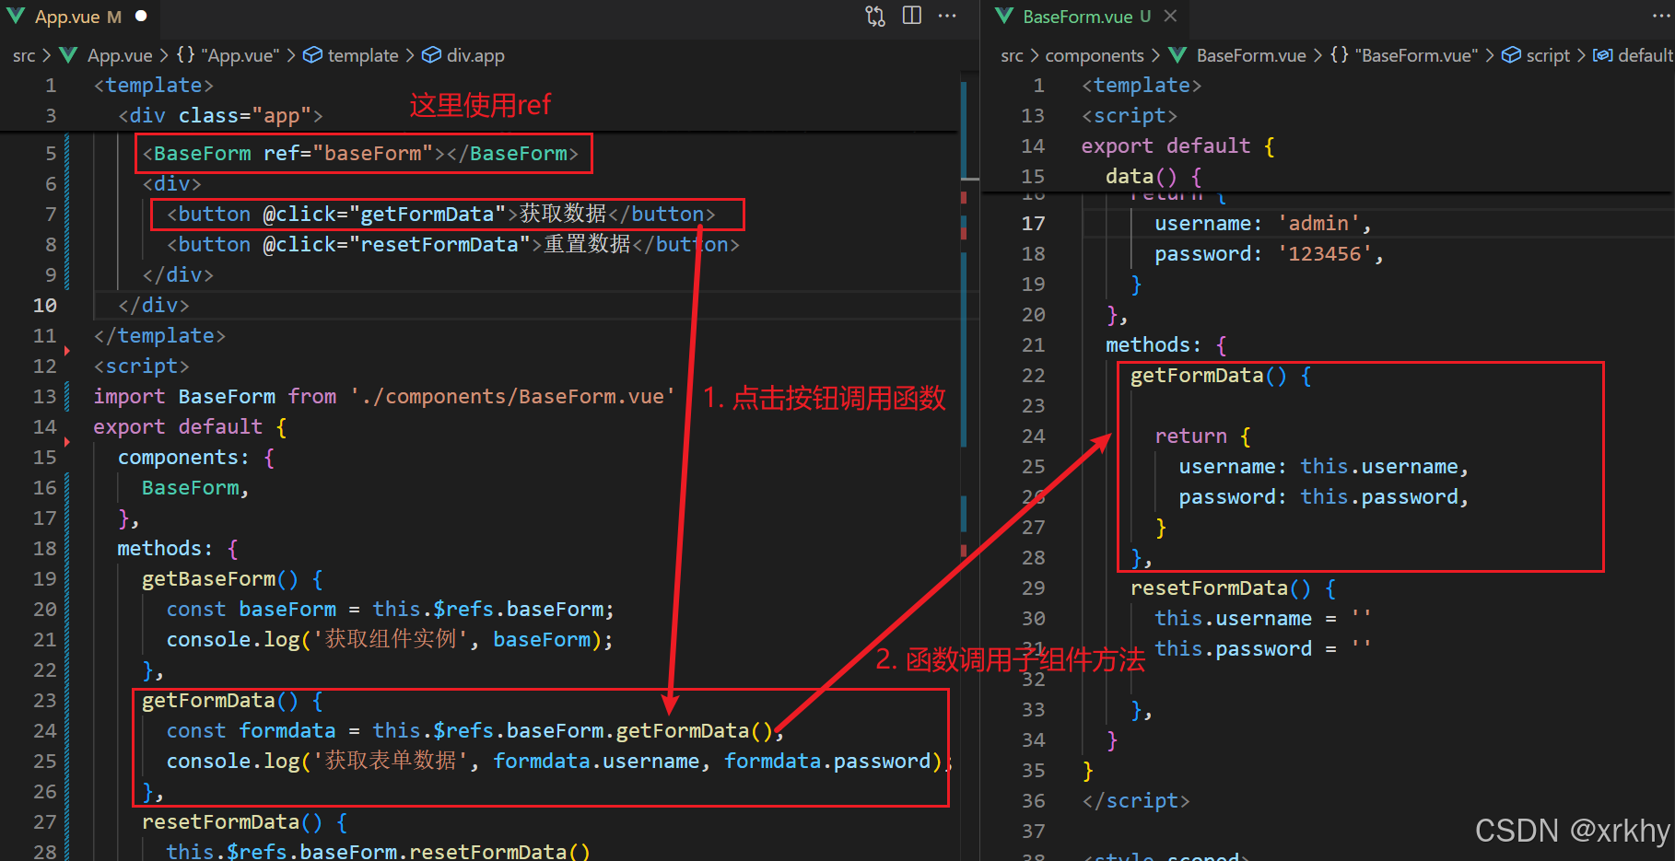Switch to the BaseForm.vue tab
Viewport: 1675px width, 861px height.
1086,17
